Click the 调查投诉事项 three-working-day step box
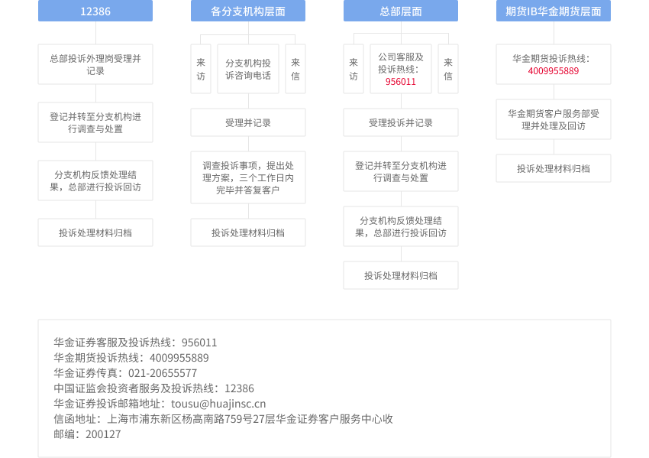This screenshot has height=458, width=649. point(248,177)
